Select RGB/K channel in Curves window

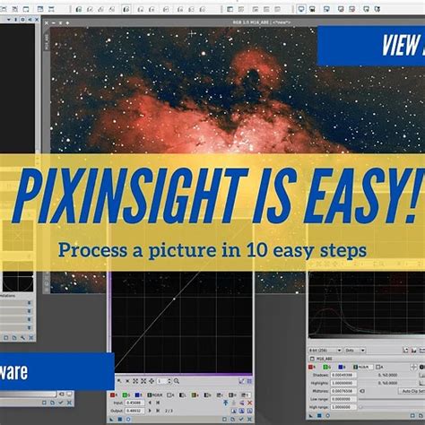[155, 395]
